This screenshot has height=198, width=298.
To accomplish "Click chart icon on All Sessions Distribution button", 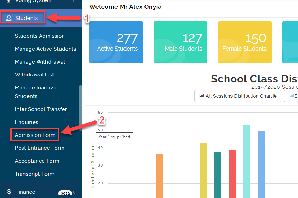I will tap(201, 96).
